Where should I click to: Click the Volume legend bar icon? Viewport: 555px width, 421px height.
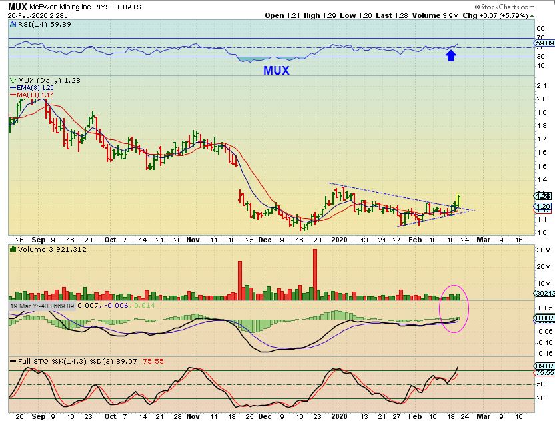[13, 249]
